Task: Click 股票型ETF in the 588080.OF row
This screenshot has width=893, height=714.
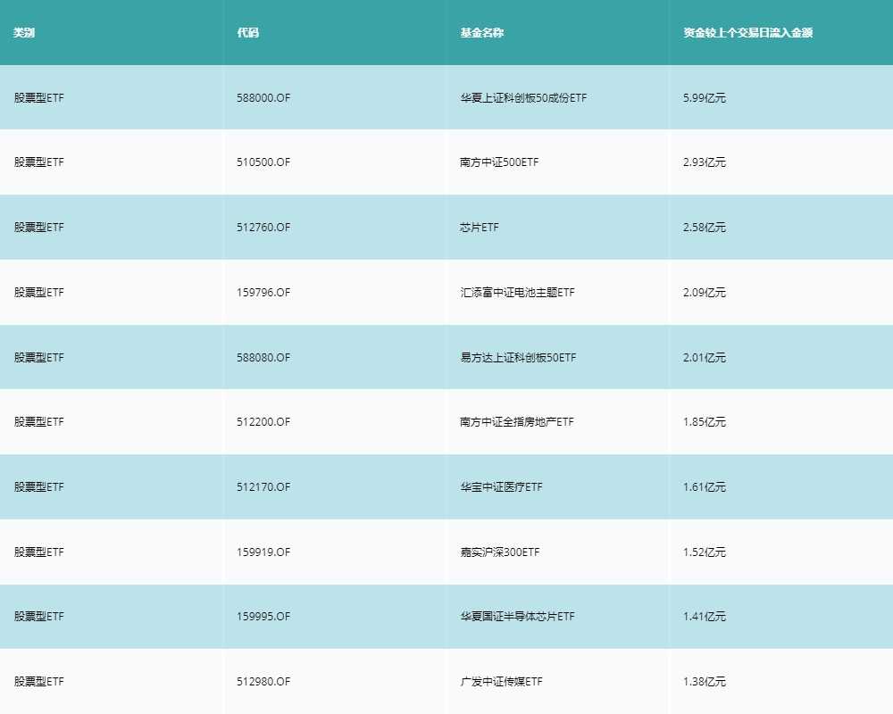Action: click(38, 358)
